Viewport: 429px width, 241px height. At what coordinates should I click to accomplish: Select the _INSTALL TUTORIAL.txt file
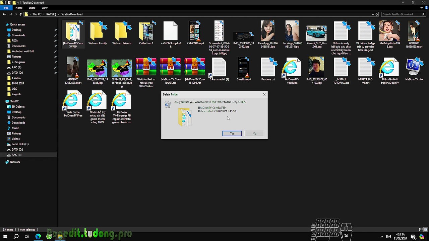pyautogui.click(x=341, y=71)
